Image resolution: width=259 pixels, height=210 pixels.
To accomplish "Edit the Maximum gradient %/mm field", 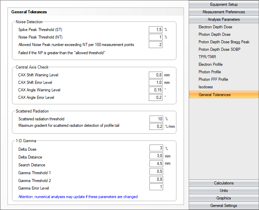I will pos(156,126).
